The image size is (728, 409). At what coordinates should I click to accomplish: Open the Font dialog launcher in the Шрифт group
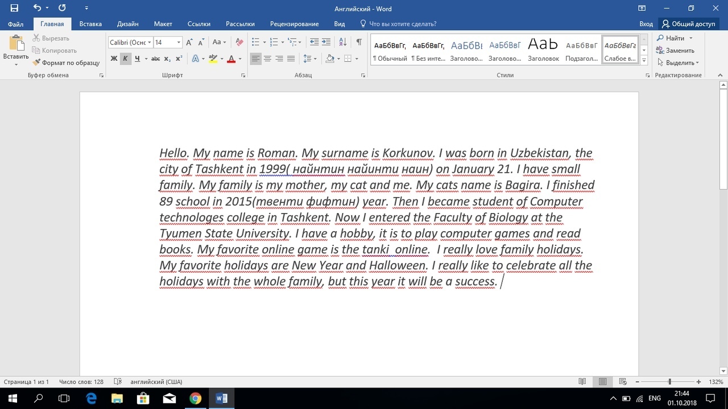click(243, 75)
